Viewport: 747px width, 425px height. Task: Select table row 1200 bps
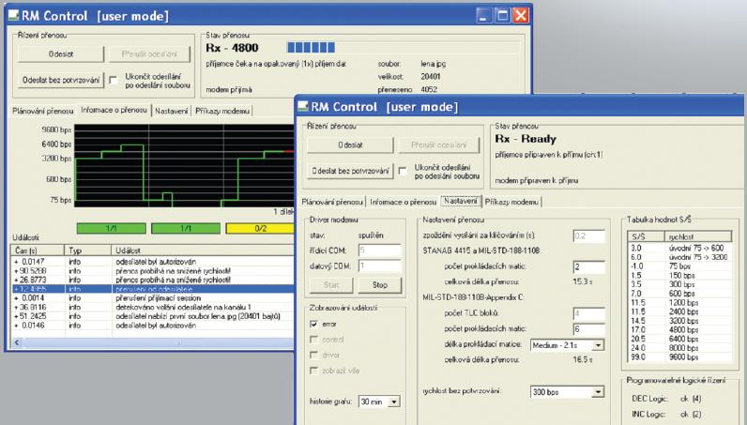[680, 302]
